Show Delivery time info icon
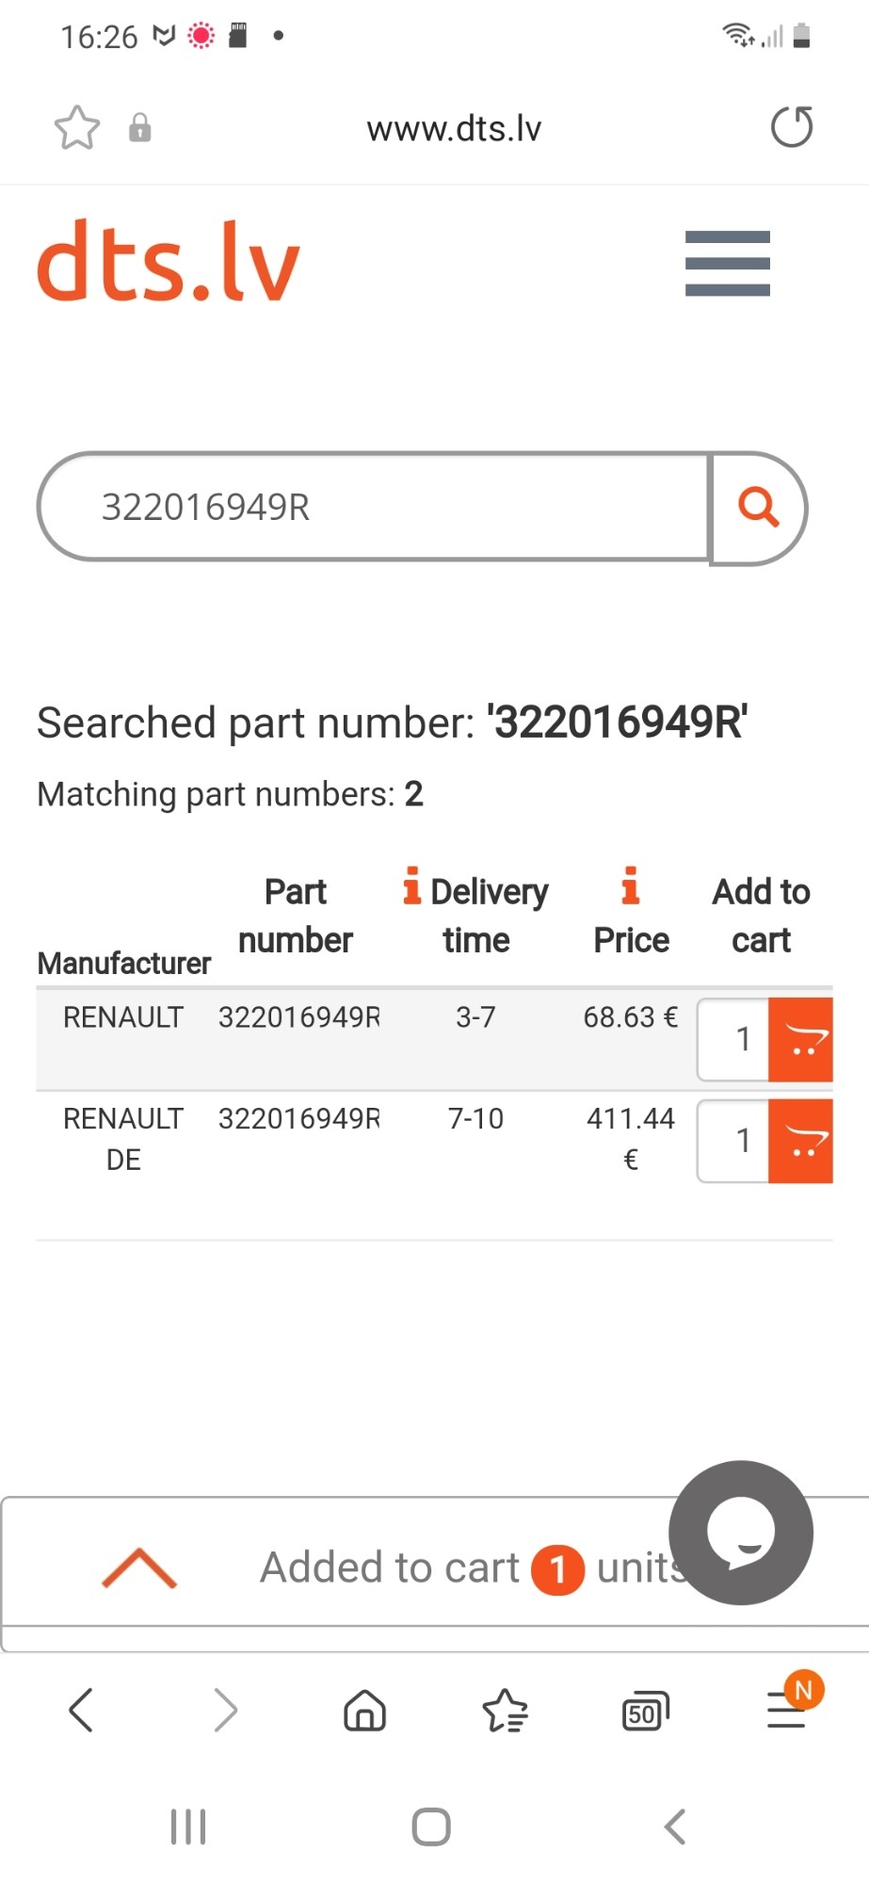 [x=411, y=885]
